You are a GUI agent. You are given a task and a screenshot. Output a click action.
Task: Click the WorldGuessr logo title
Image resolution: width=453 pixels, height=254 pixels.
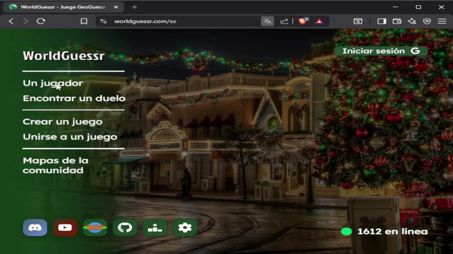tap(64, 56)
